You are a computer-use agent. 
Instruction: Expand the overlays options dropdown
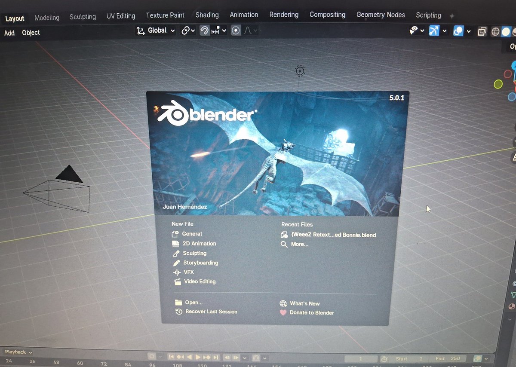[469, 31]
